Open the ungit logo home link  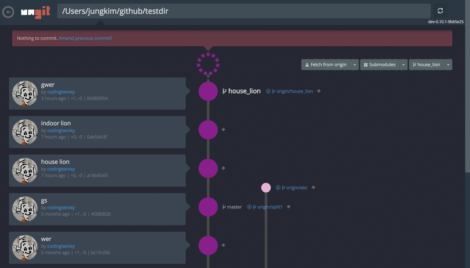pyautogui.click(x=36, y=12)
